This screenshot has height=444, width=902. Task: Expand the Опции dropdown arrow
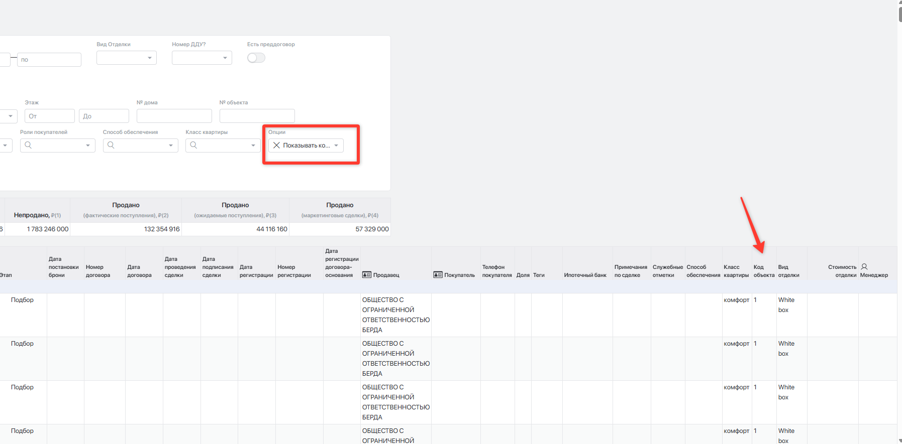pyautogui.click(x=336, y=145)
